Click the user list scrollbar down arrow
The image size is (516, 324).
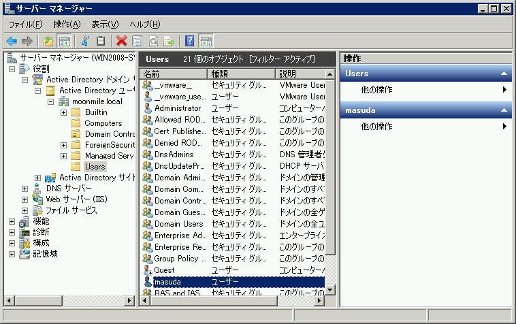pyautogui.click(x=330, y=290)
